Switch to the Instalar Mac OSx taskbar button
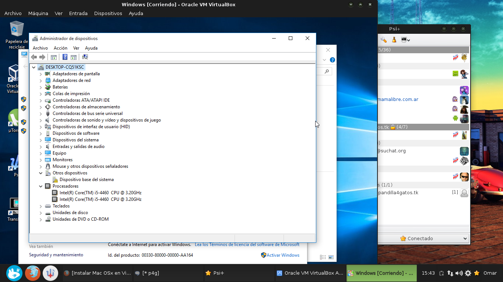Image resolution: width=503 pixels, height=282 pixels. pyautogui.click(x=97, y=273)
